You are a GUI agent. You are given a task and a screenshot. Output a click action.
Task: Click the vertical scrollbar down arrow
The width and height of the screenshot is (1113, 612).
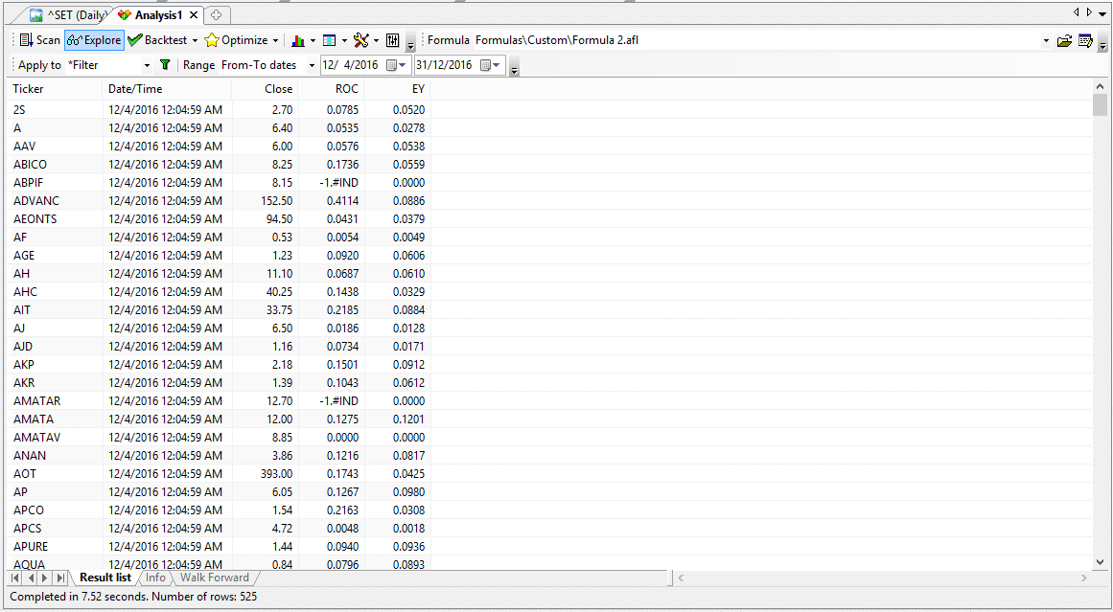pos(1100,562)
